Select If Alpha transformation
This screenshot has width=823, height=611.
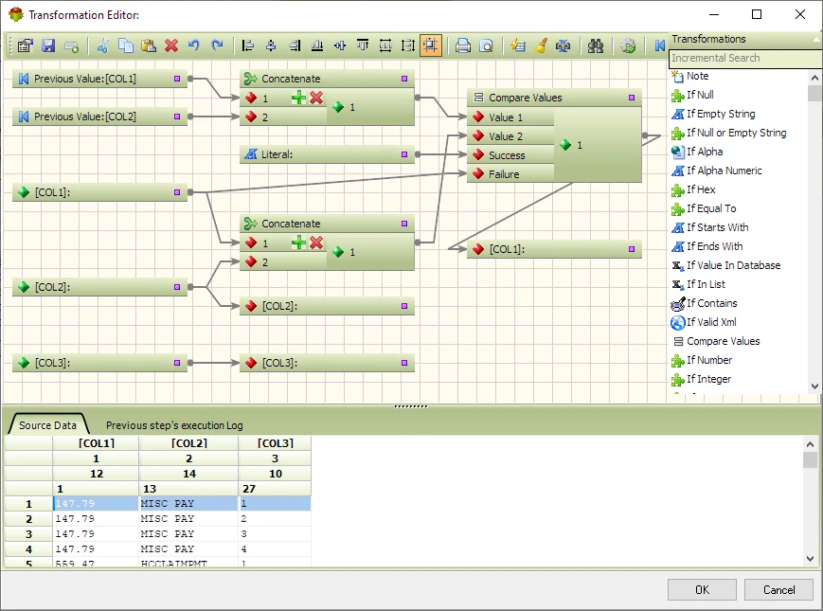pyautogui.click(x=705, y=152)
